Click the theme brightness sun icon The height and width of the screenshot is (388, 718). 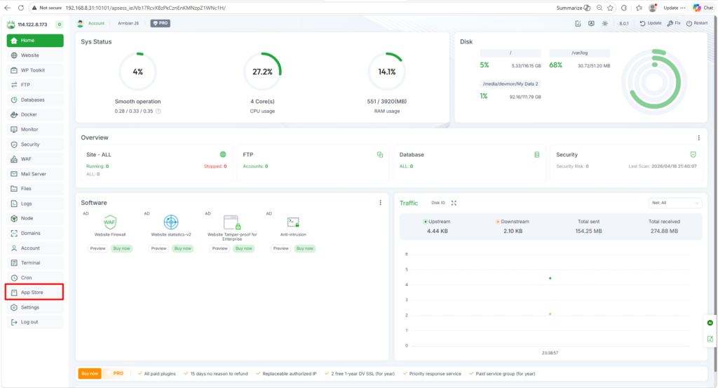coord(605,23)
